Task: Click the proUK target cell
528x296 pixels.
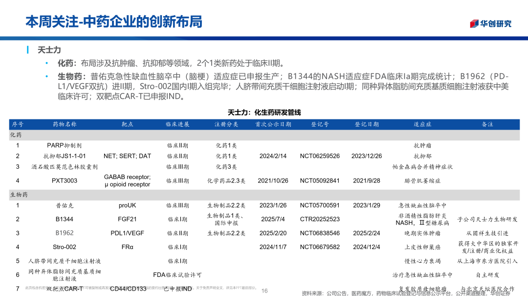Action: click(127, 205)
